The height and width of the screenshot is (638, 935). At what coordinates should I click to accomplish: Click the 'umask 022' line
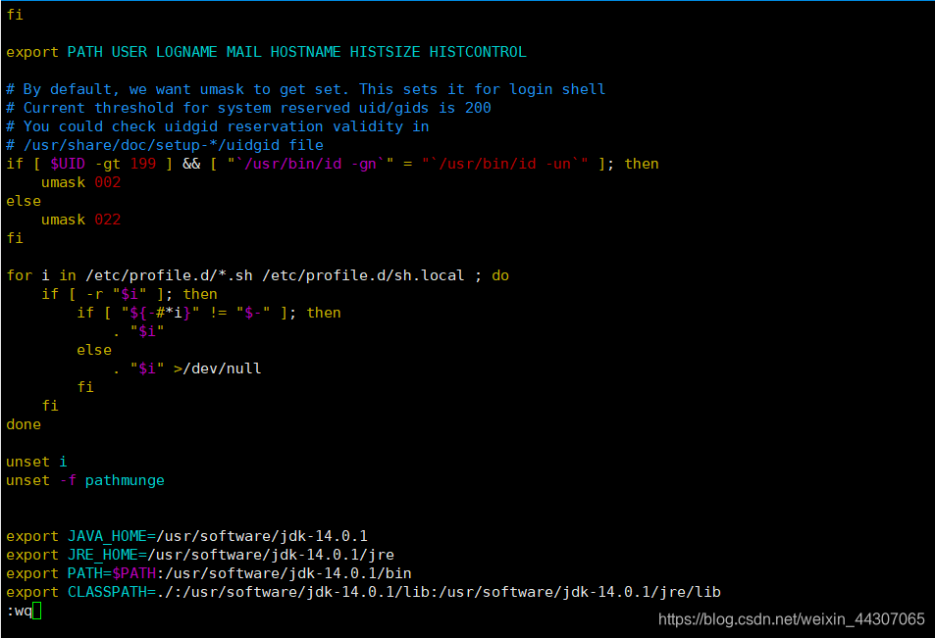[80, 220]
